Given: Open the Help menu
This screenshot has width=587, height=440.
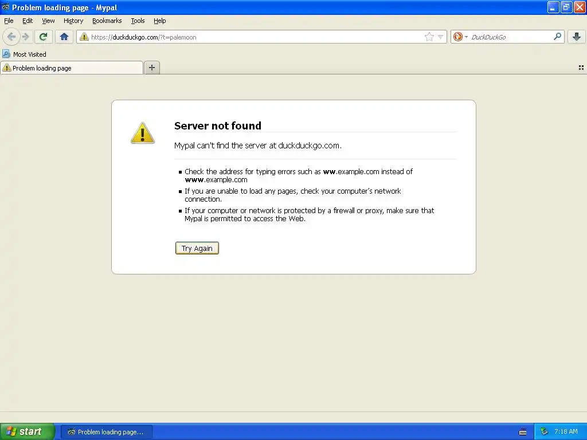Looking at the screenshot, I should point(160,21).
